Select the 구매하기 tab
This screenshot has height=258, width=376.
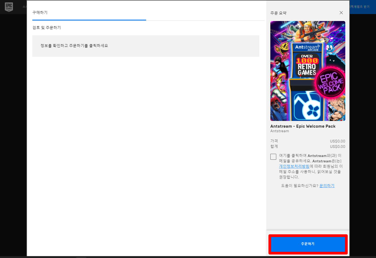(40, 12)
